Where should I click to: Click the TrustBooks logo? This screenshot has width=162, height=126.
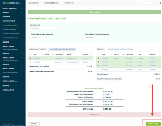[x=11, y=3]
